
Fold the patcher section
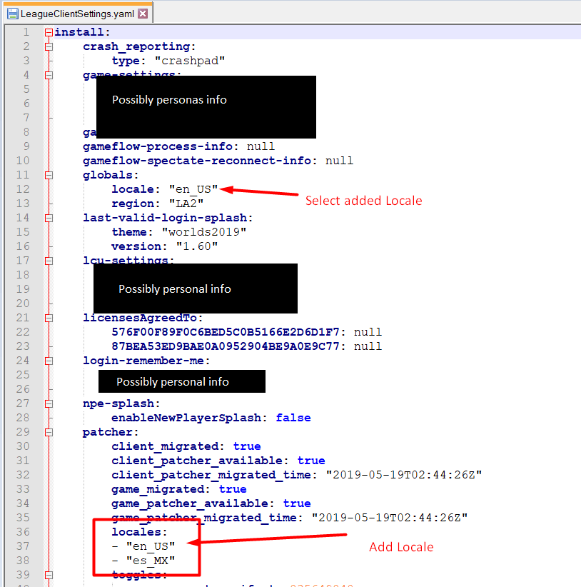pos(49,432)
